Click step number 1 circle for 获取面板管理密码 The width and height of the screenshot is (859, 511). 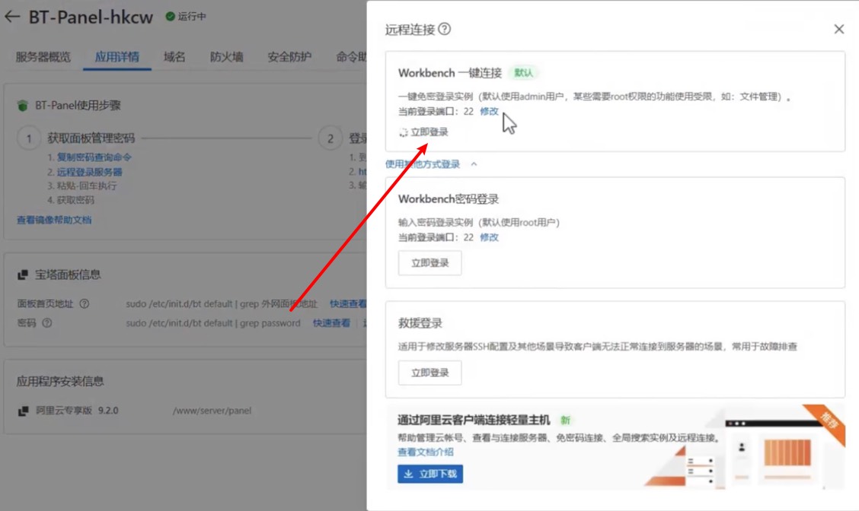(29, 138)
